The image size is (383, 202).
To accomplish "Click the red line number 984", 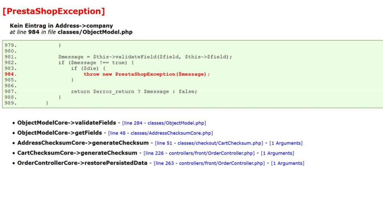I will pyautogui.click(x=10, y=74).
